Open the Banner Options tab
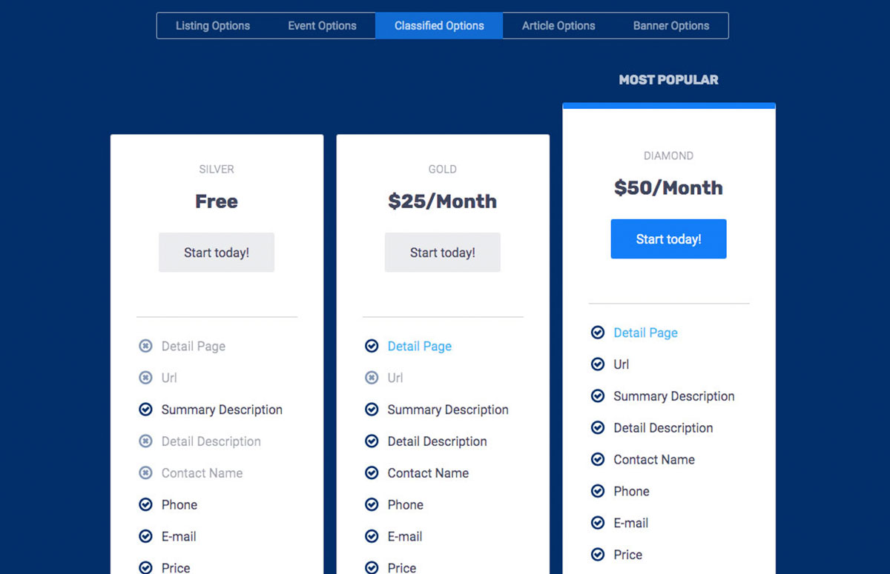 point(670,26)
